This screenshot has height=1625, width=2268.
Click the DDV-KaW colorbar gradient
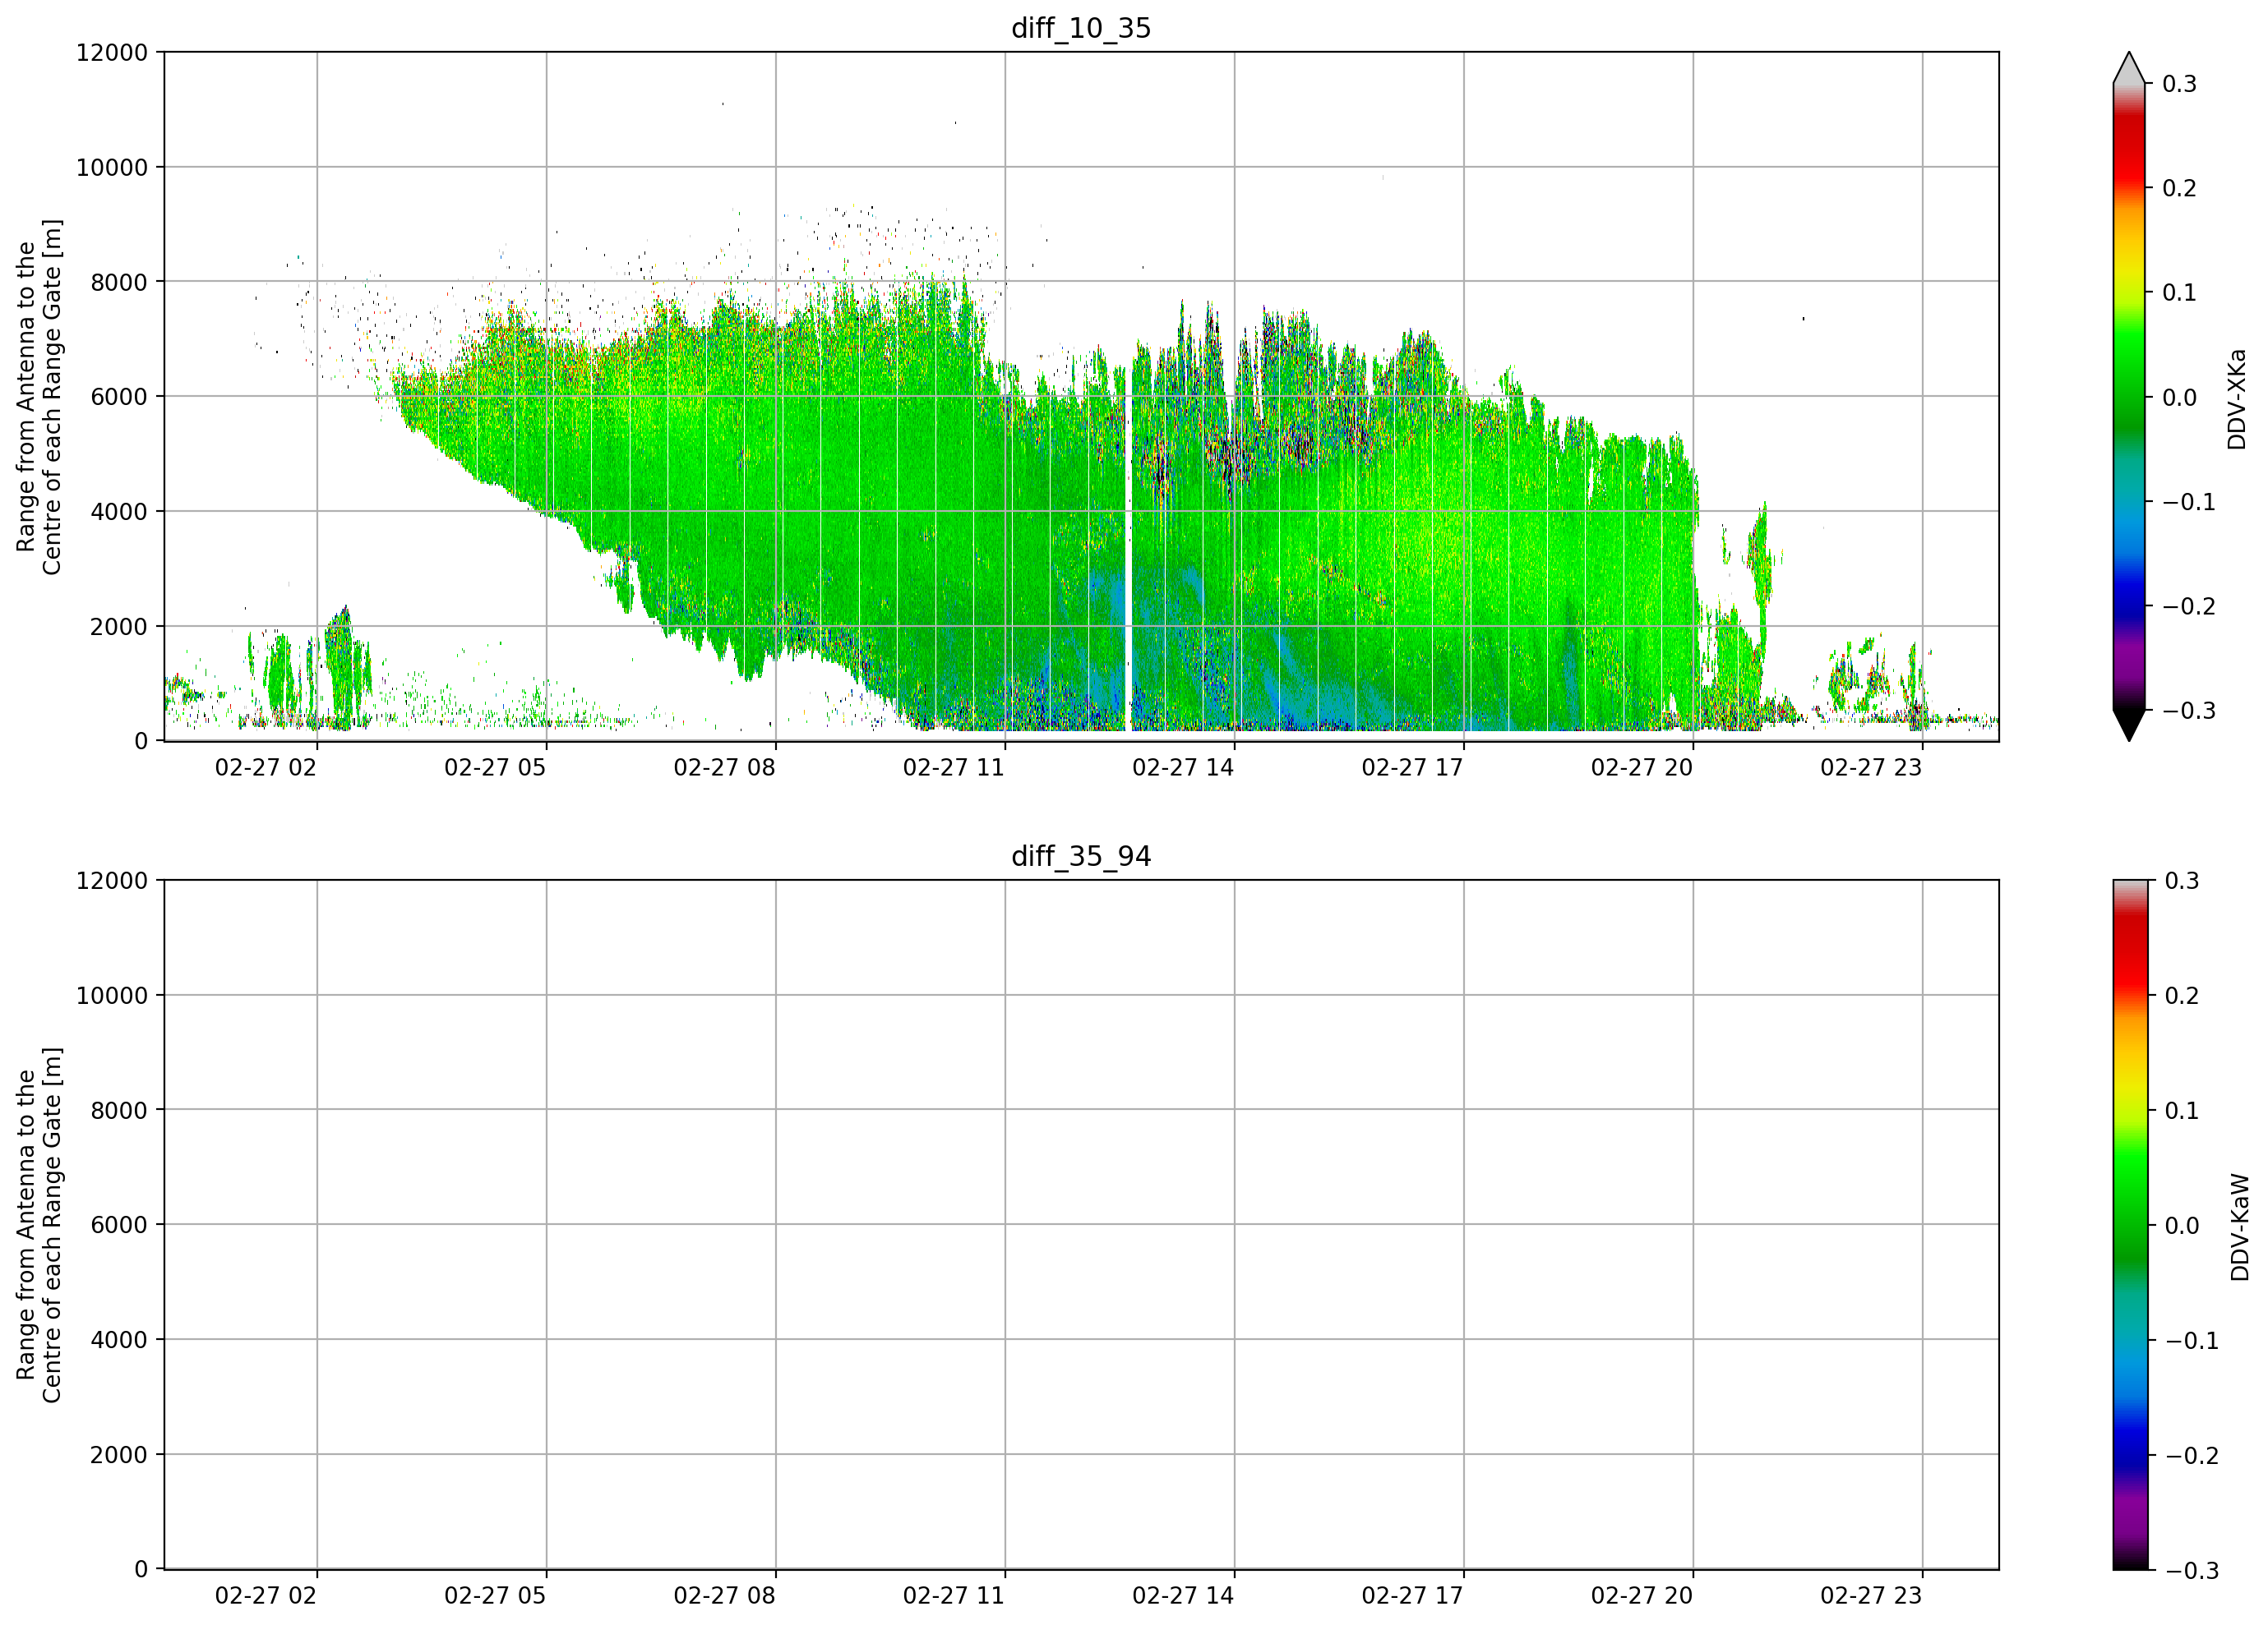(x=2129, y=1225)
